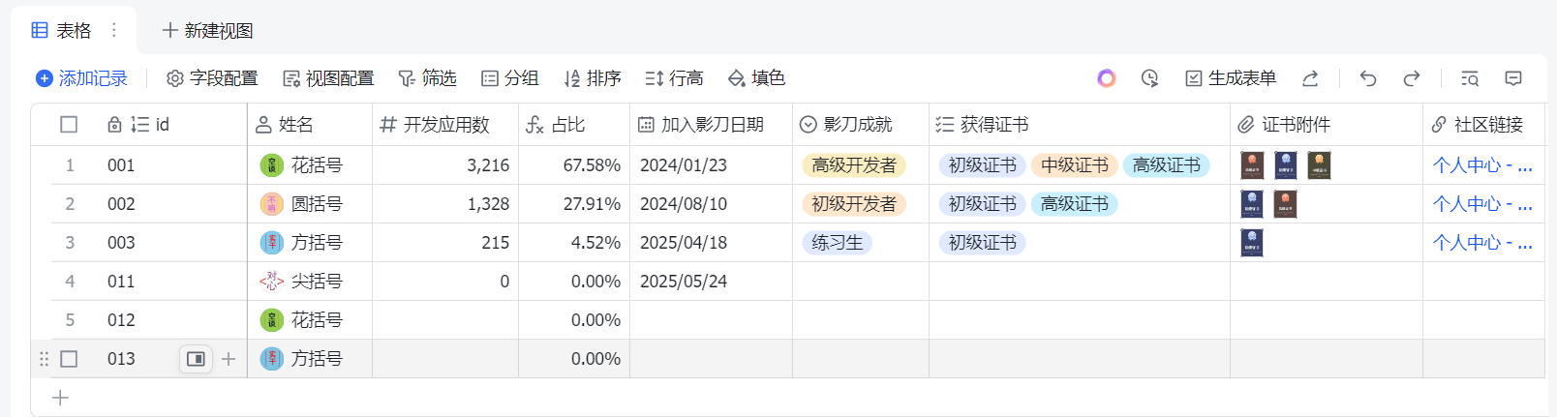Click 新建视图 to create a view
Screen dimensions: 1557x417
(207, 30)
